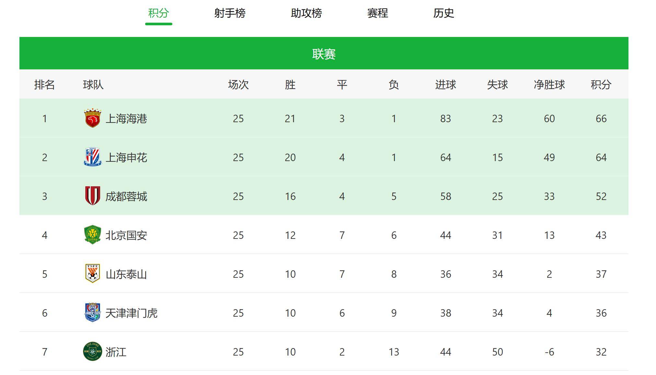This screenshot has width=656, height=375.
Task: Click the Zhejiang (浙江) round team logo
Action: click(x=92, y=351)
